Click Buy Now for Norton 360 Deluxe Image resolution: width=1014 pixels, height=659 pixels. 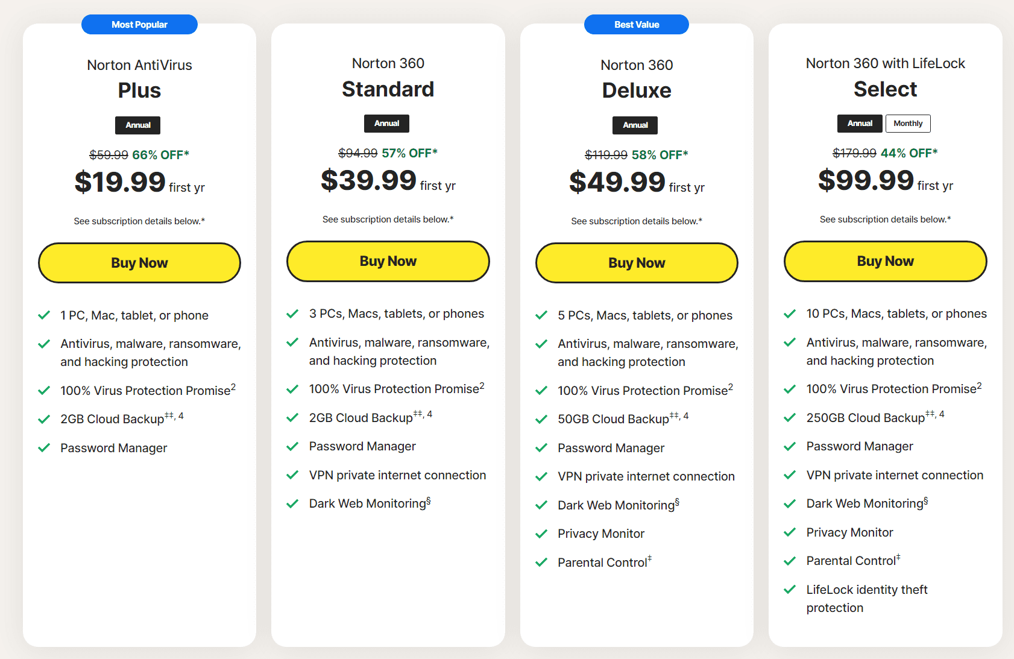tap(637, 263)
